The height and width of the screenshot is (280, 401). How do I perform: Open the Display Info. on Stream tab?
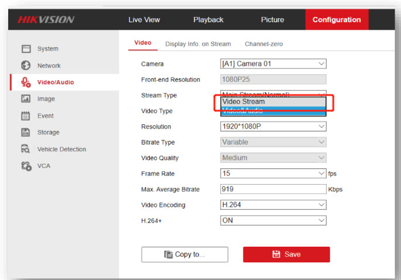click(x=198, y=44)
